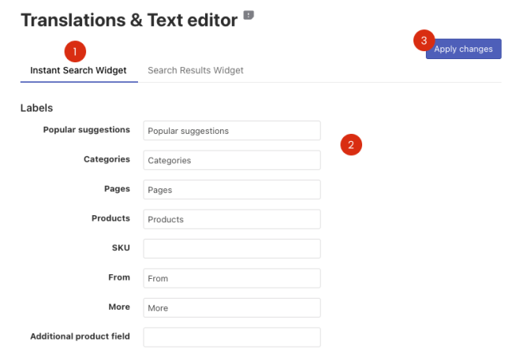Focus the Popular suggestions text input

pos(232,131)
